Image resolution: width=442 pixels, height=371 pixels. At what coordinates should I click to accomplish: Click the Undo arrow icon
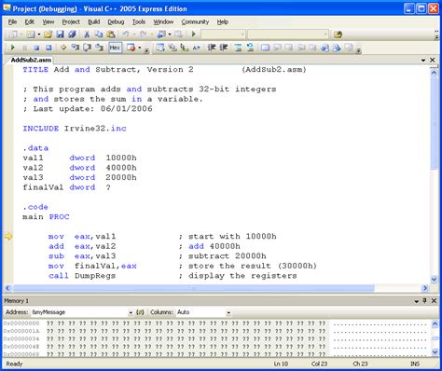[x=126, y=34]
